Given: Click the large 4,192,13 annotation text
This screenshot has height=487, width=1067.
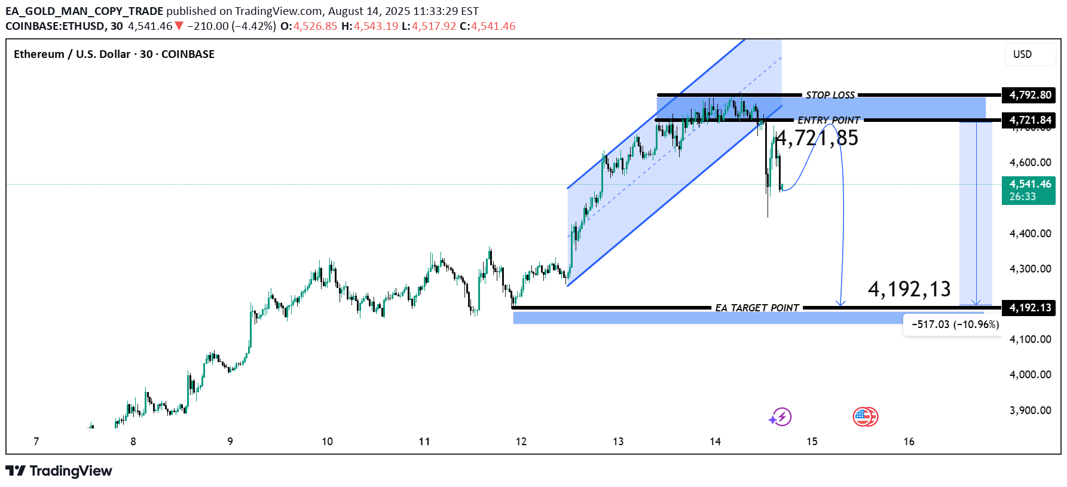Looking at the screenshot, I should coord(909,289).
